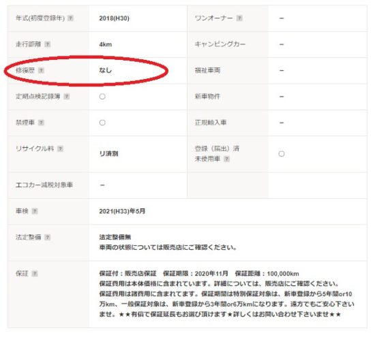Select the 2021(H33)年5月 inspection date

point(122,211)
